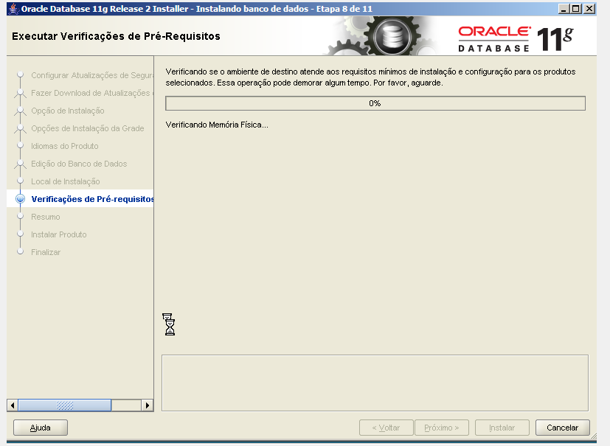Viewport: 610px width, 446px height.
Task: Click the bullet beside Configurar Atualizações de Segurança
Action: pos(20,74)
